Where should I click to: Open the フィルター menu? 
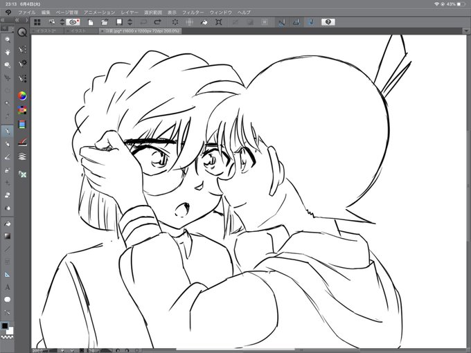pyautogui.click(x=193, y=12)
